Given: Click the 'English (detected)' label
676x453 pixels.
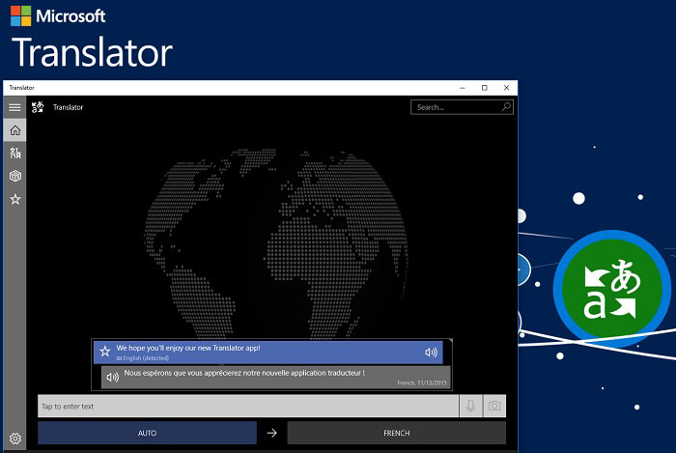Looking at the screenshot, I should point(143,358).
